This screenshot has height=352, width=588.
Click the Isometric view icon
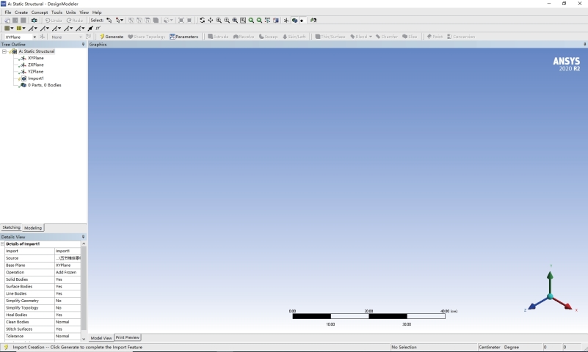coord(267,21)
